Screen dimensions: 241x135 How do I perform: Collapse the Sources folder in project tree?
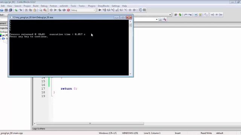(x=1, y=39)
